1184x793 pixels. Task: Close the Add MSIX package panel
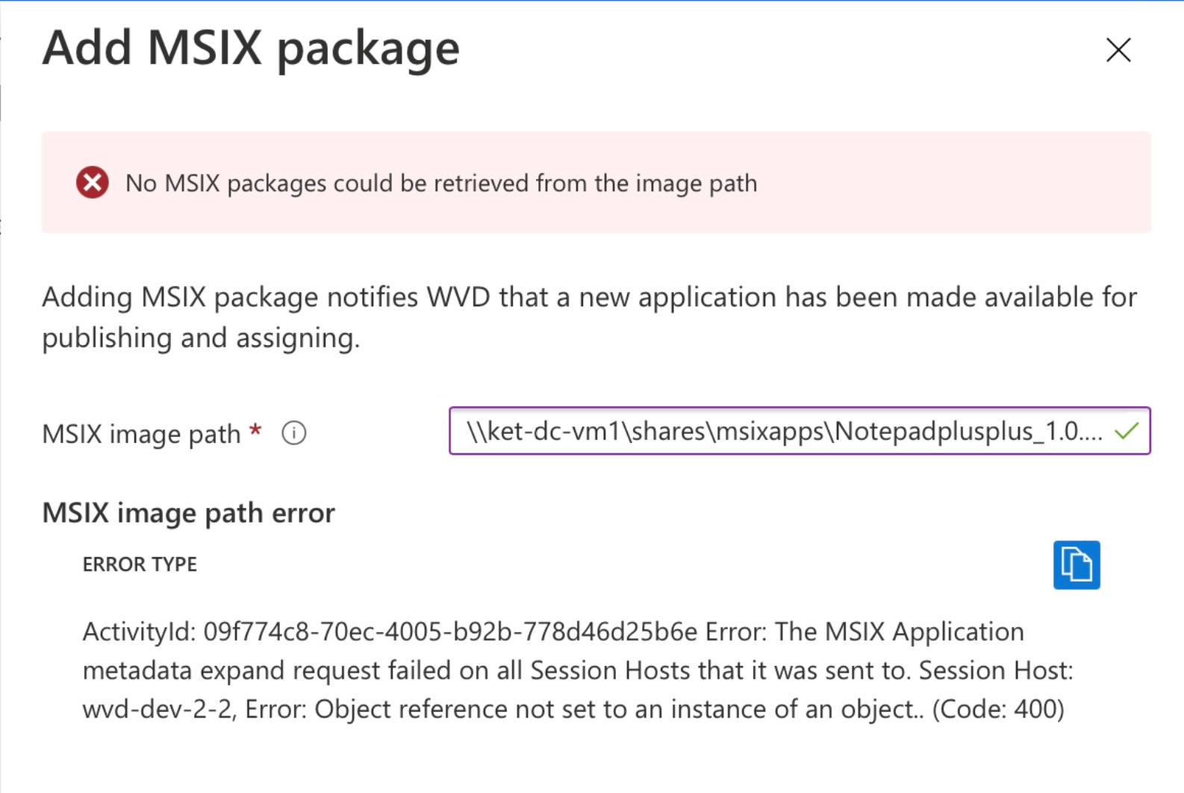click(x=1118, y=50)
